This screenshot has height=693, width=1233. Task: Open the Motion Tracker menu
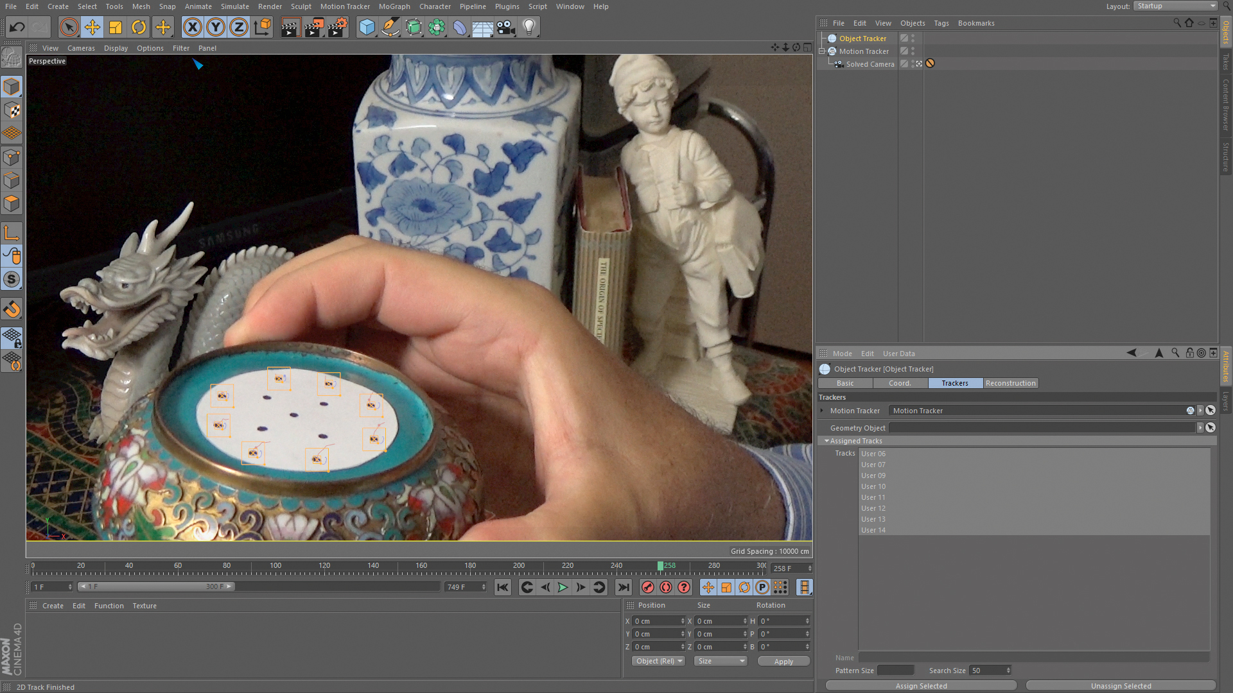[345, 6]
